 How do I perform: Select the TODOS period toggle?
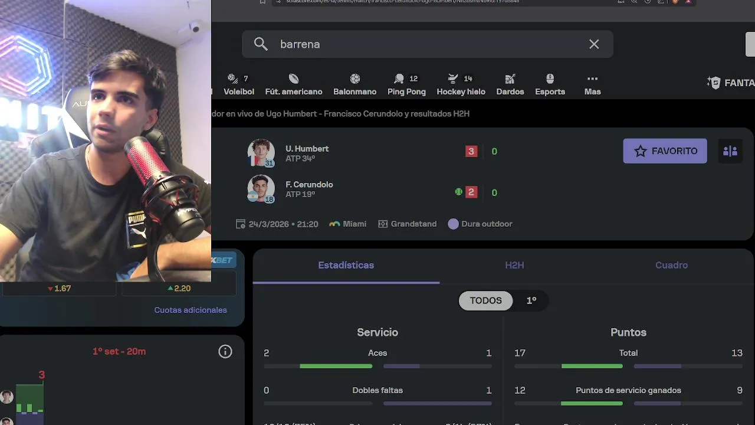pos(485,300)
